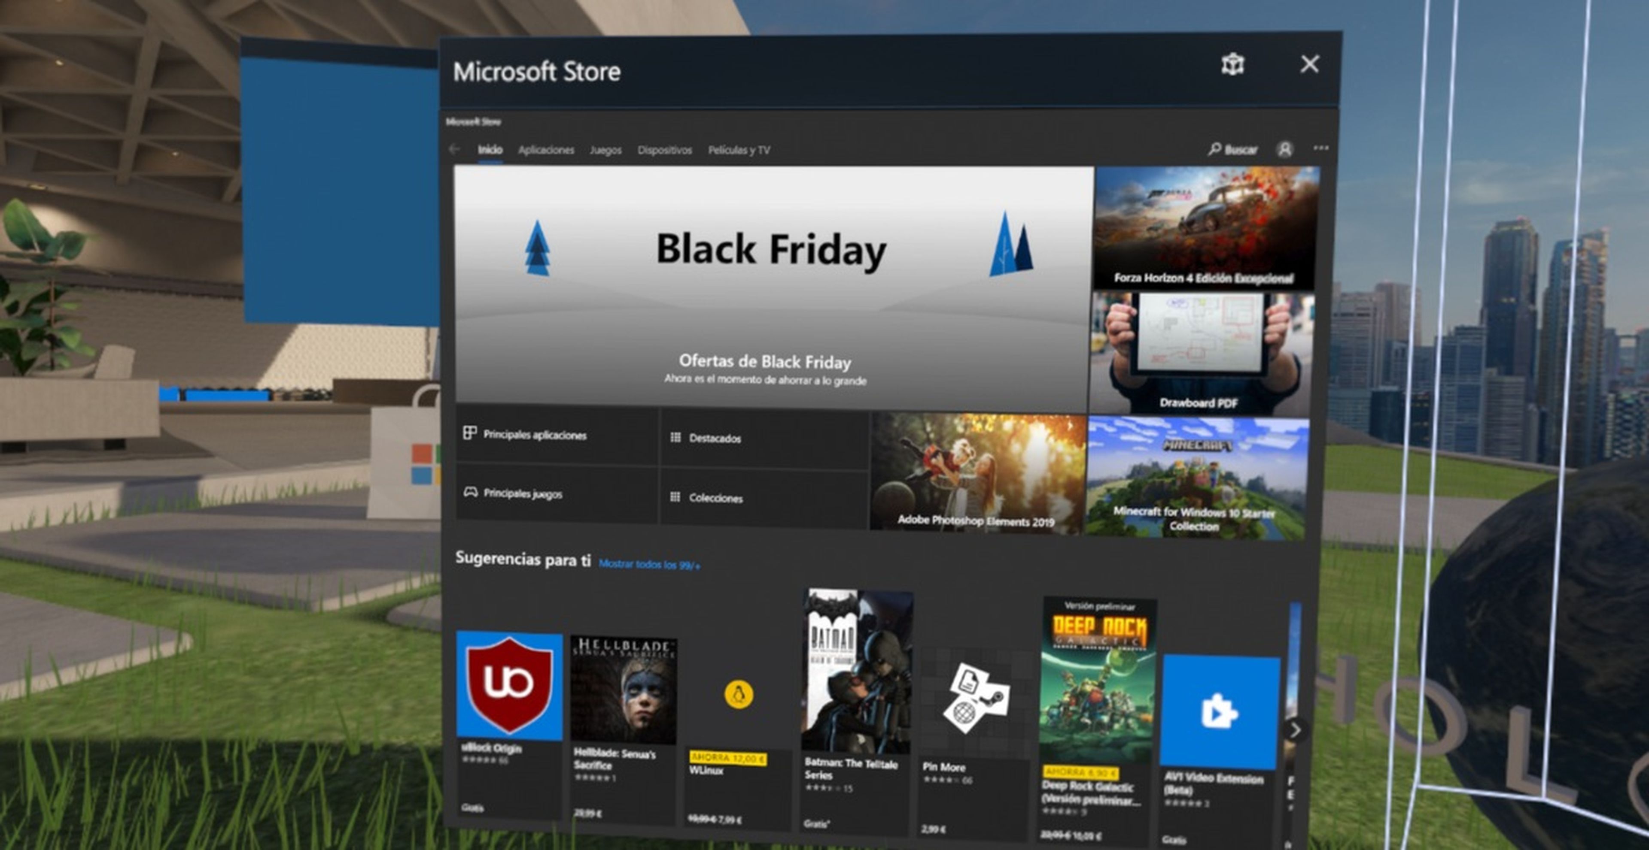Click Colecciones button
Image resolution: width=1649 pixels, height=850 pixels.
point(764,498)
